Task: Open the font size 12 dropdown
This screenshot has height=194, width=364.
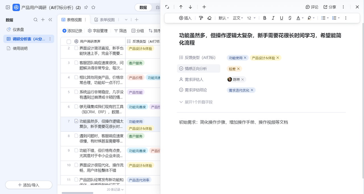Action: click(x=251, y=18)
